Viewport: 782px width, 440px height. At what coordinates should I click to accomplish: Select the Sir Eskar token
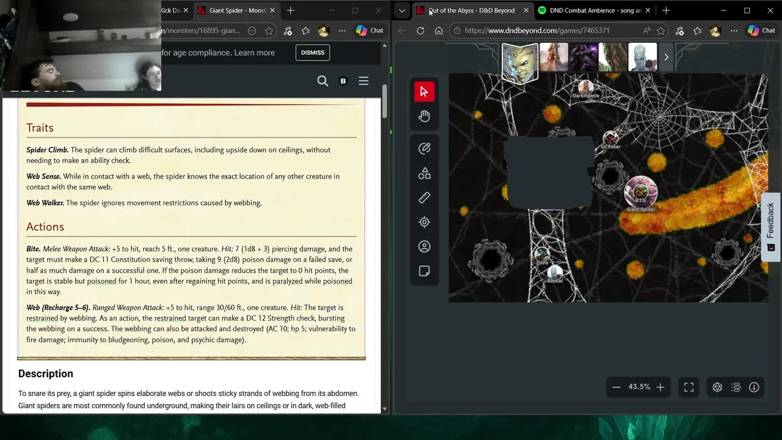(610, 138)
